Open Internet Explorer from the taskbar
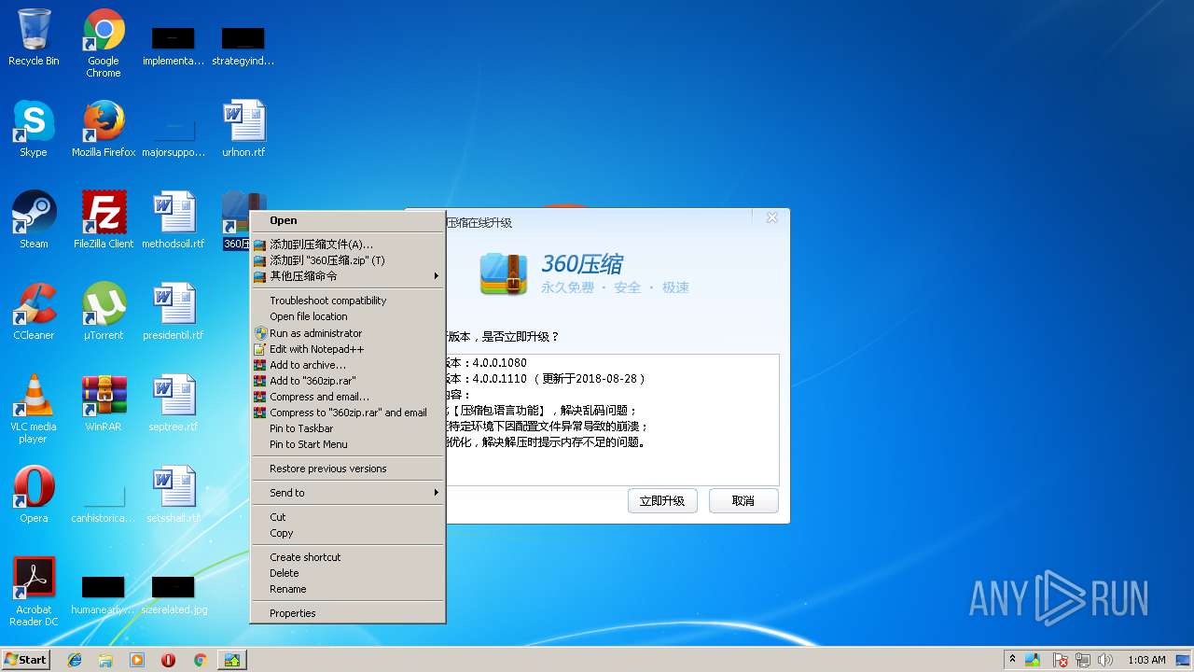Viewport: 1194px width, 672px height. (x=75, y=660)
